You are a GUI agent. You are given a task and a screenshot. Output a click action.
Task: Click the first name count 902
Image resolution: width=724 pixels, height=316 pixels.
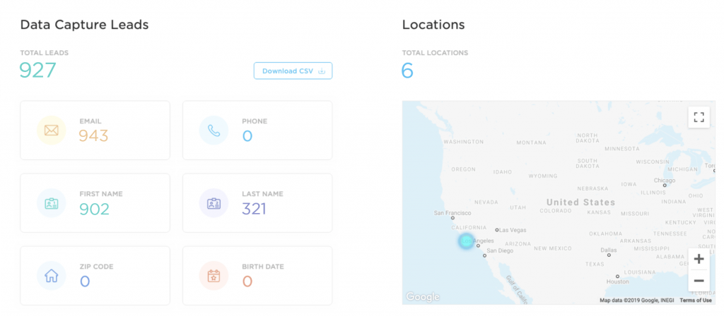click(94, 209)
